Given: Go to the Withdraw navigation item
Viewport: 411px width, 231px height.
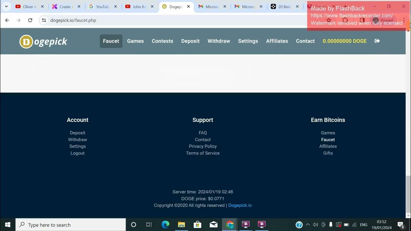Looking at the screenshot, I should 219,41.
